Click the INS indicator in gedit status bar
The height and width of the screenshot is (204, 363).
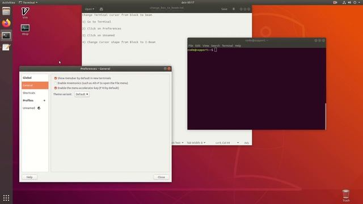click(x=247, y=143)
